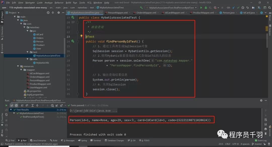272x147 pixels.
Task: Select db.properties in project tree
Action: 34,91
